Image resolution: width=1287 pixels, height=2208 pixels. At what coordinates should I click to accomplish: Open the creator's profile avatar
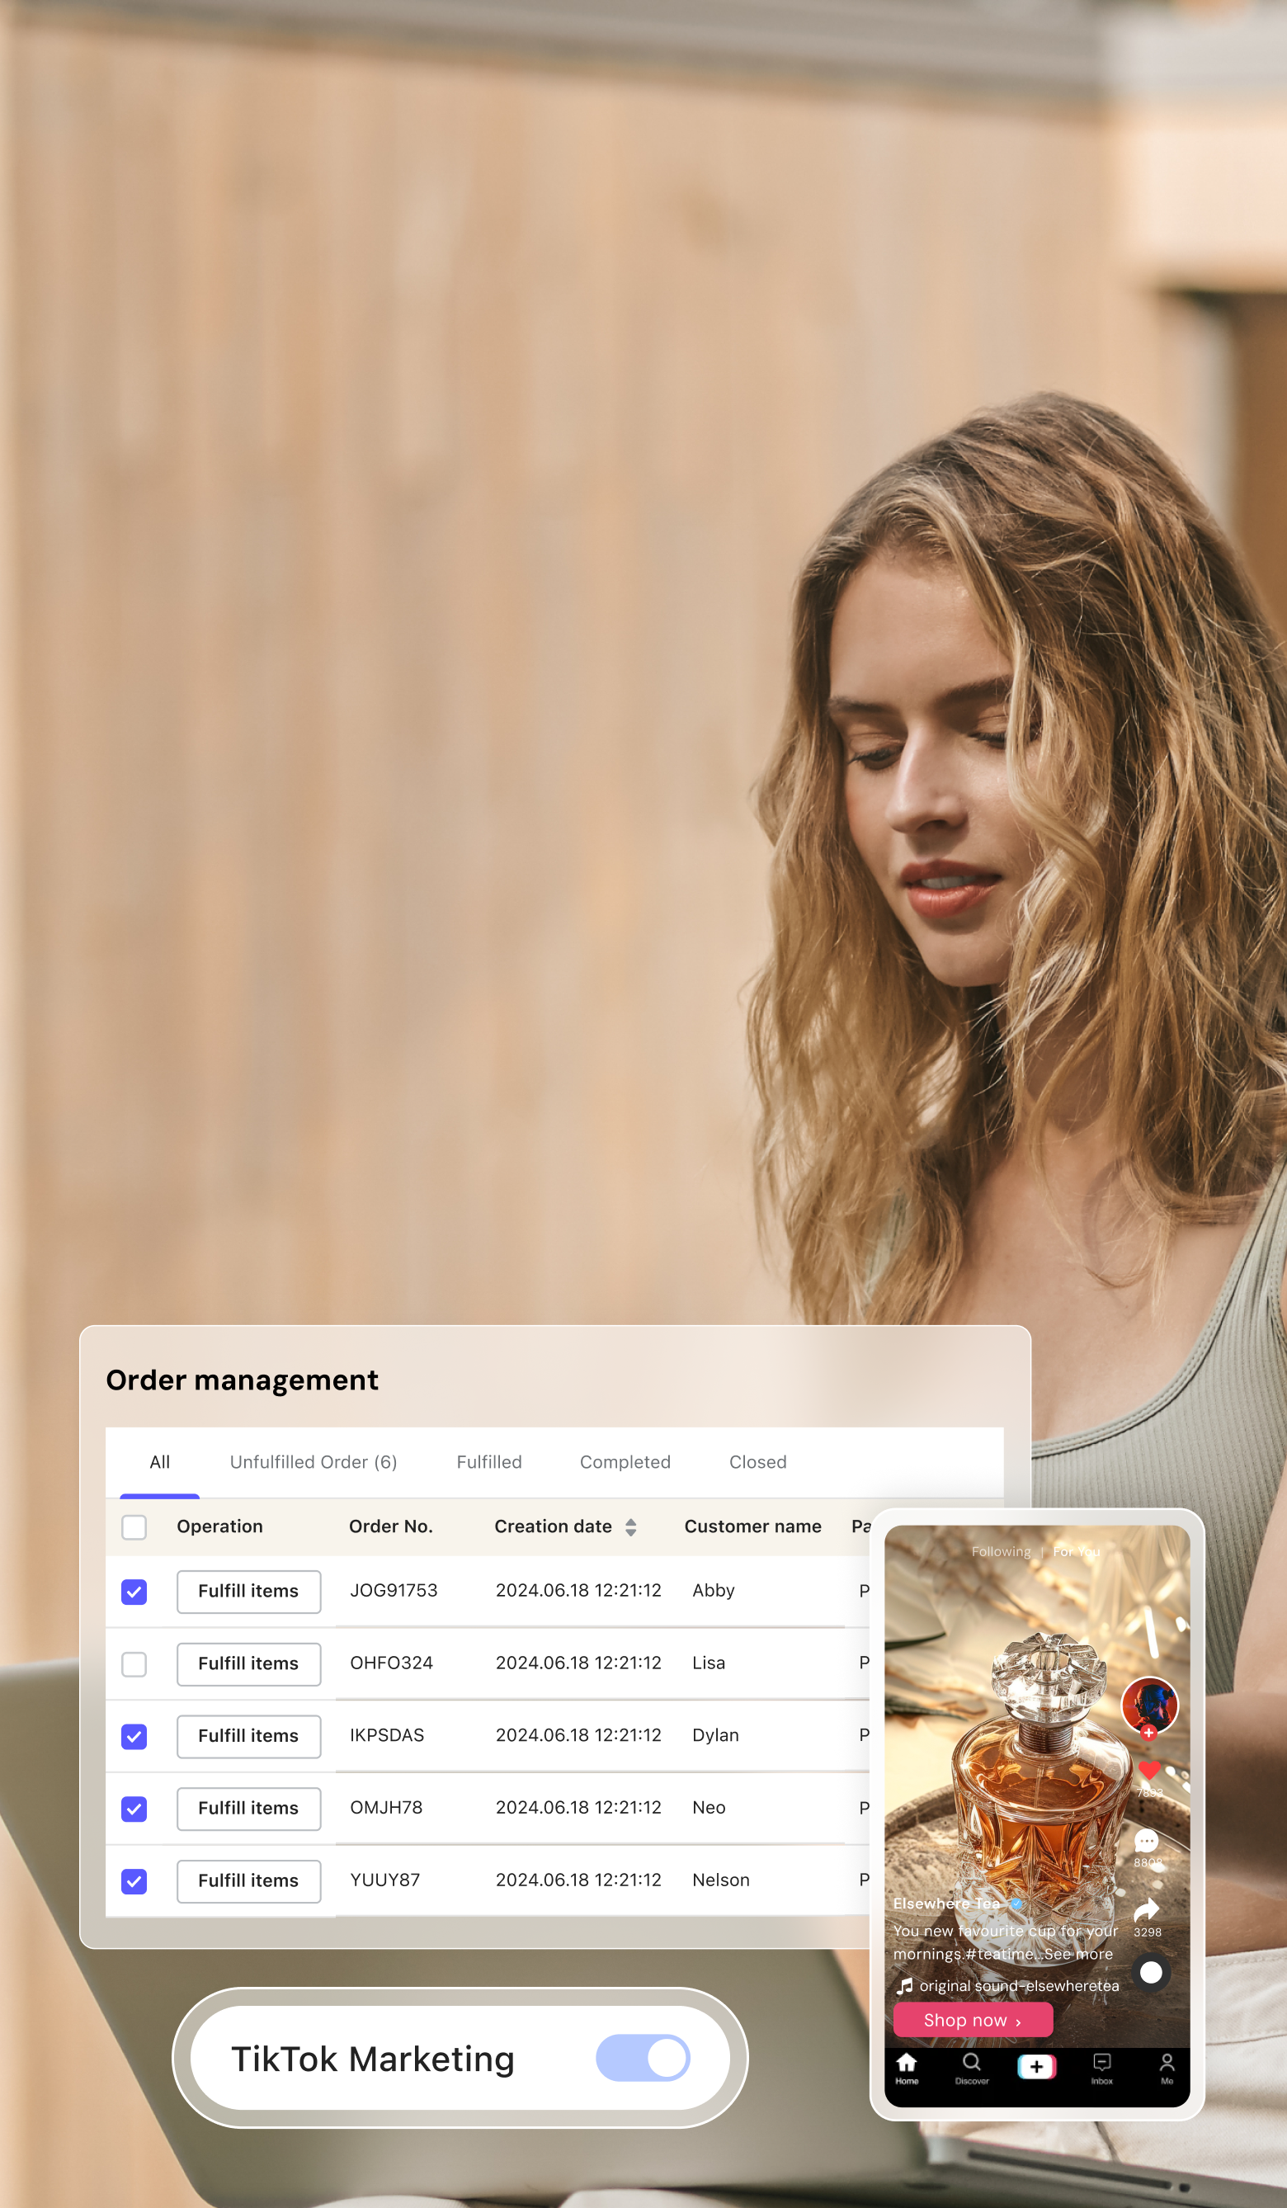click(1149, 1705)
